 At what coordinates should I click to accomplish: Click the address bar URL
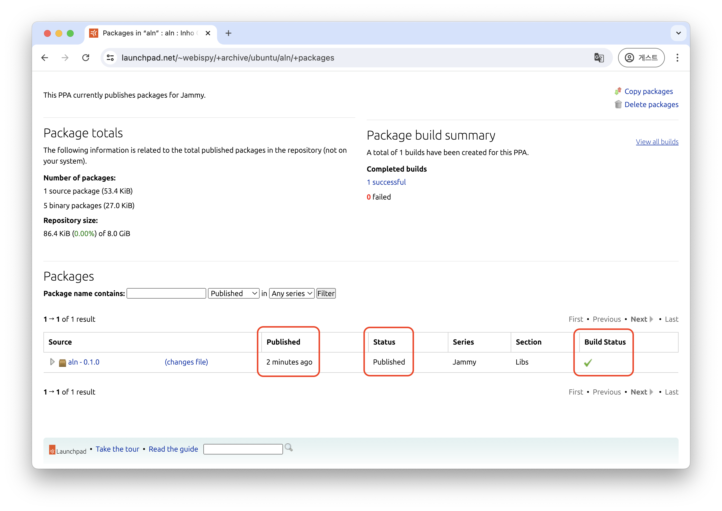pos(228,58)
